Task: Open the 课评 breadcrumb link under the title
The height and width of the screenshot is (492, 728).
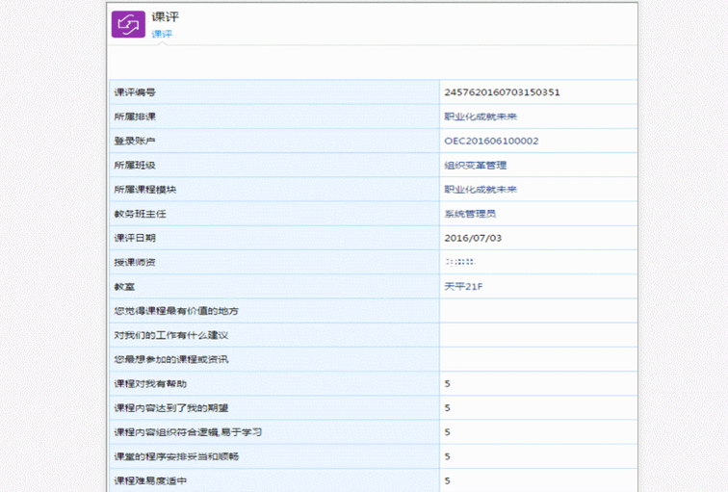Action: [x=162, y=34]
